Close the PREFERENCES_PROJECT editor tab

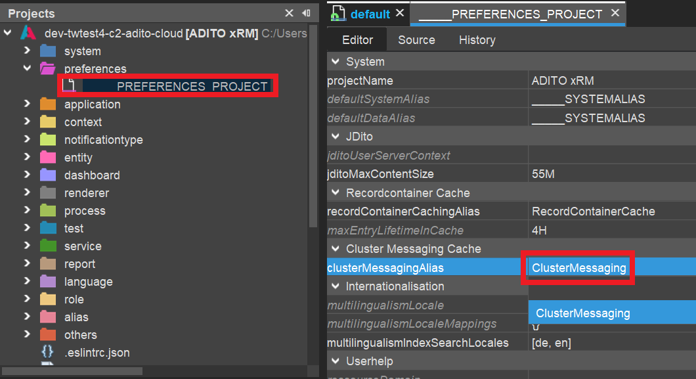(x=615, y=13)
